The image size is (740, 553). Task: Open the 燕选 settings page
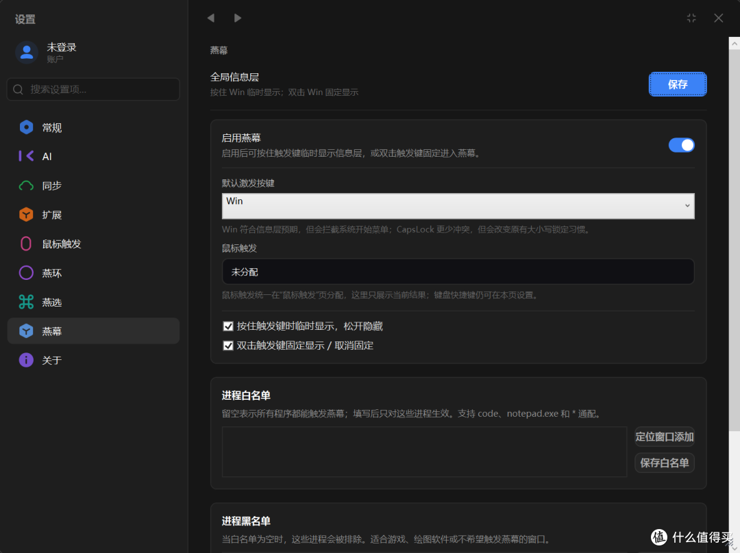(x=93, y=303)
